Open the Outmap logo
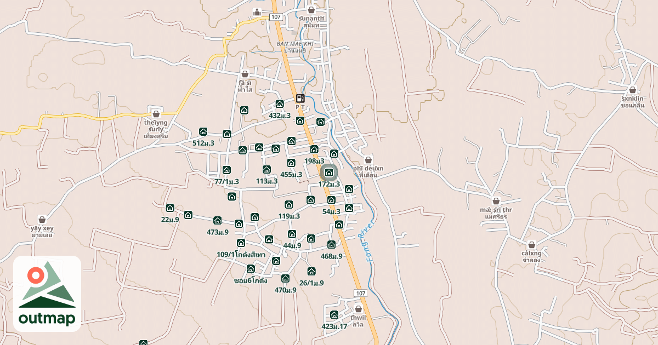The image size is (658, 345). 47,294
